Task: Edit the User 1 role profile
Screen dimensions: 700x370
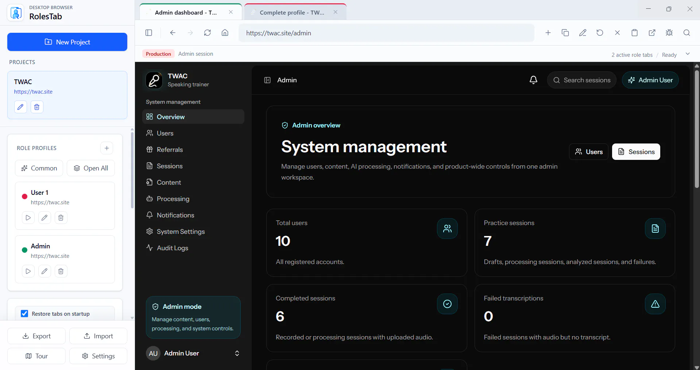Action: point(45,218)
